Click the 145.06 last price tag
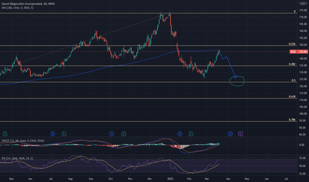Screen dimensions: 309x182 click(x=303, y=52)
